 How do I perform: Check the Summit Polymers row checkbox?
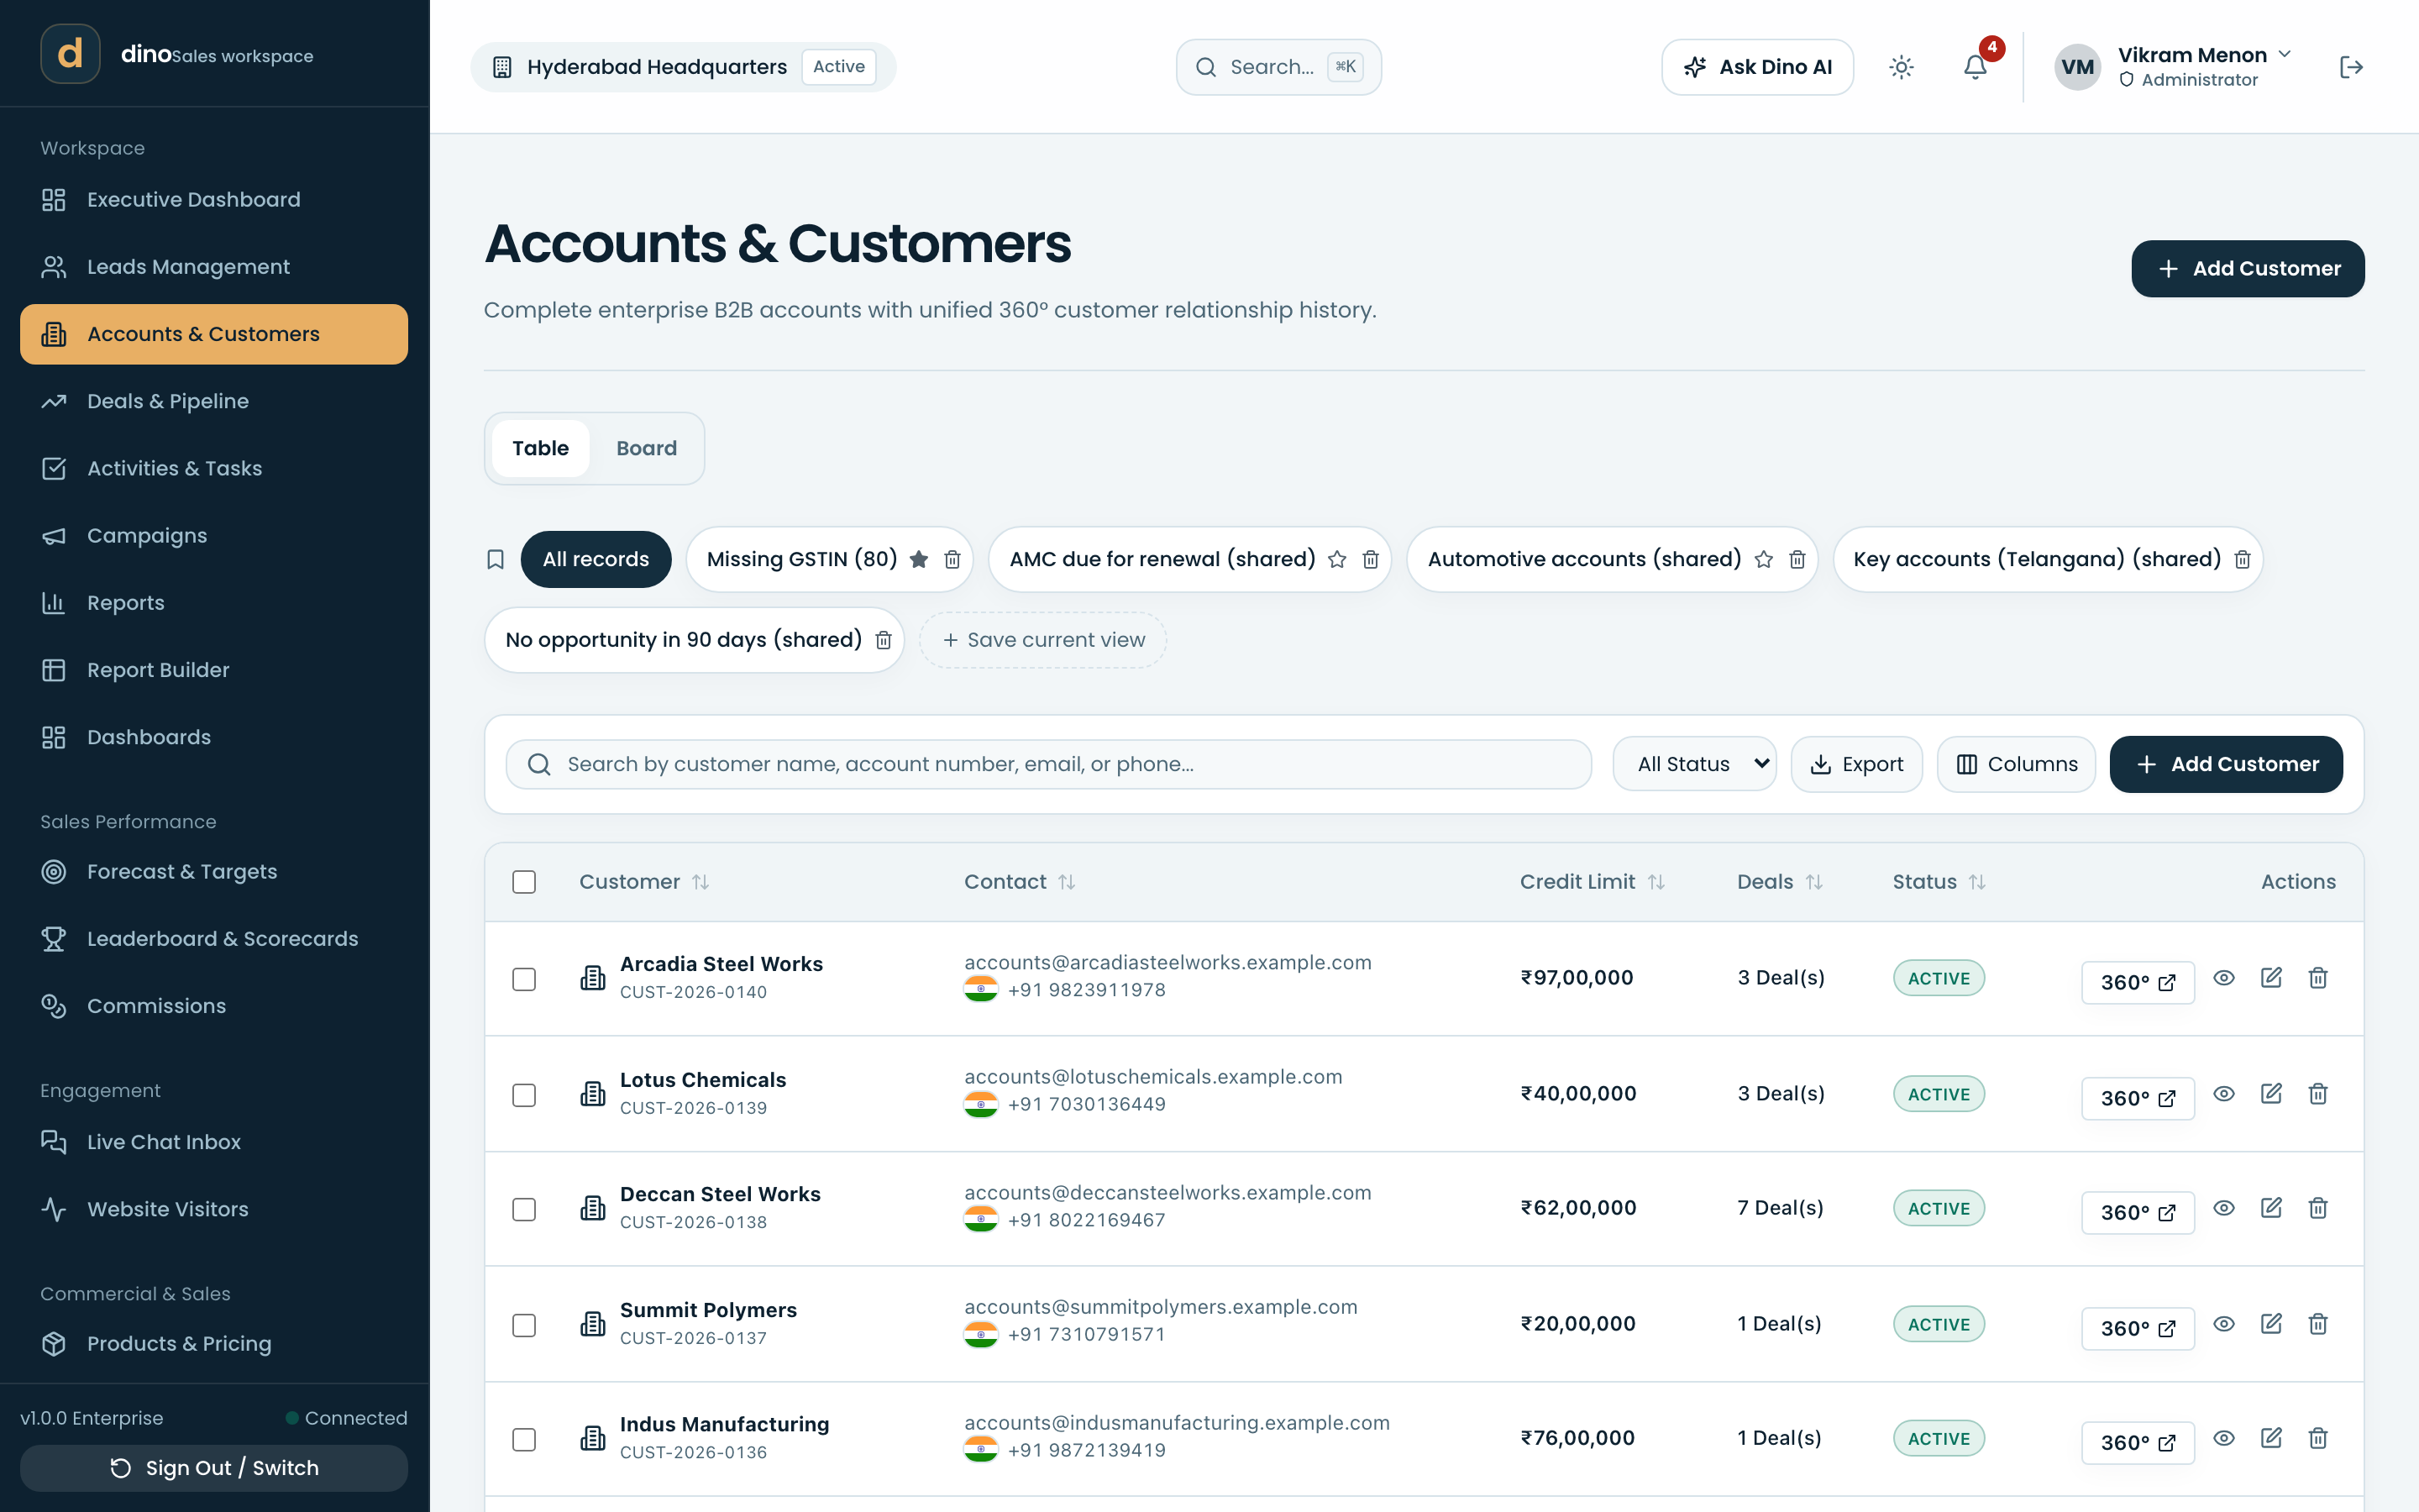click(524, 1325)
